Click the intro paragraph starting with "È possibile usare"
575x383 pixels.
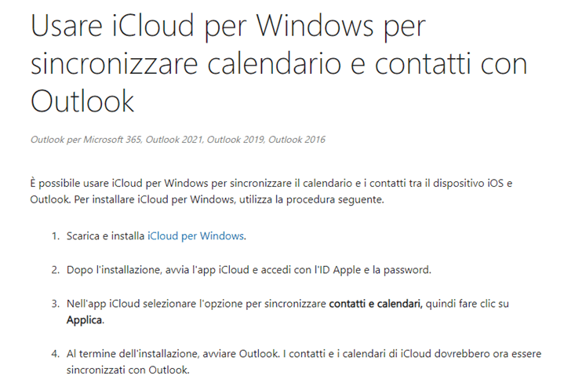[271, 191]
